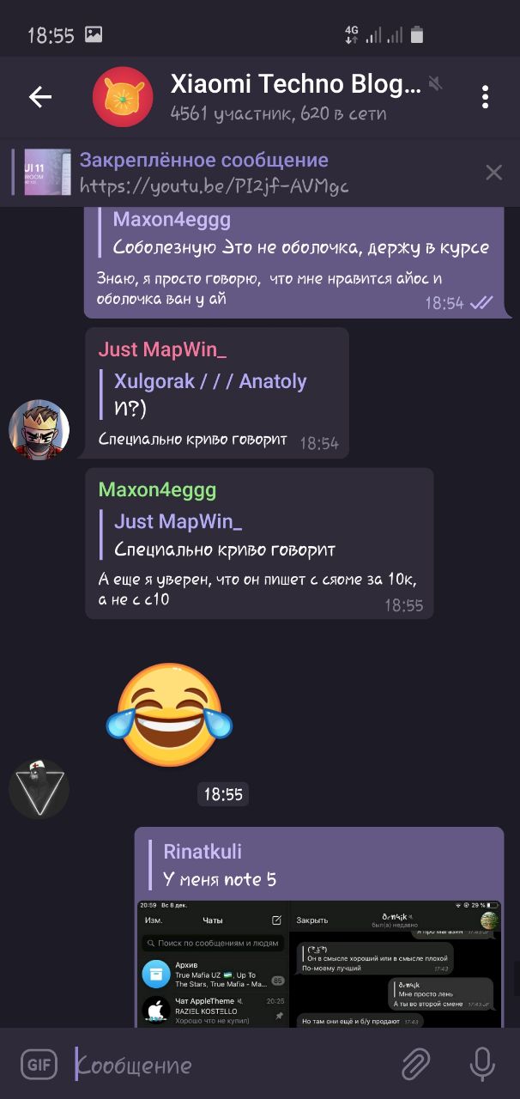Tap the Just MapWin_ sender name
This screenshot has width=520, height=1099.
pyautogui.click(x=162, y=349)
